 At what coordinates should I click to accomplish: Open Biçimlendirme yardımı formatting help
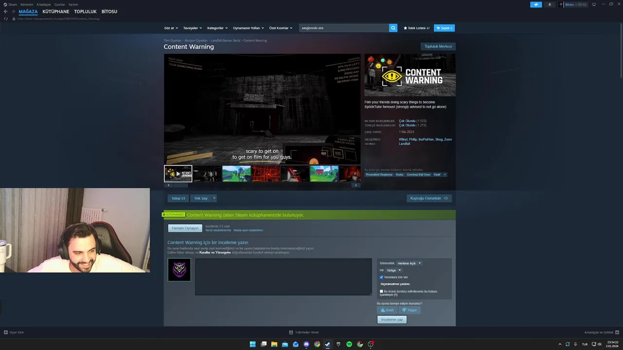click(x=395, y=284)
